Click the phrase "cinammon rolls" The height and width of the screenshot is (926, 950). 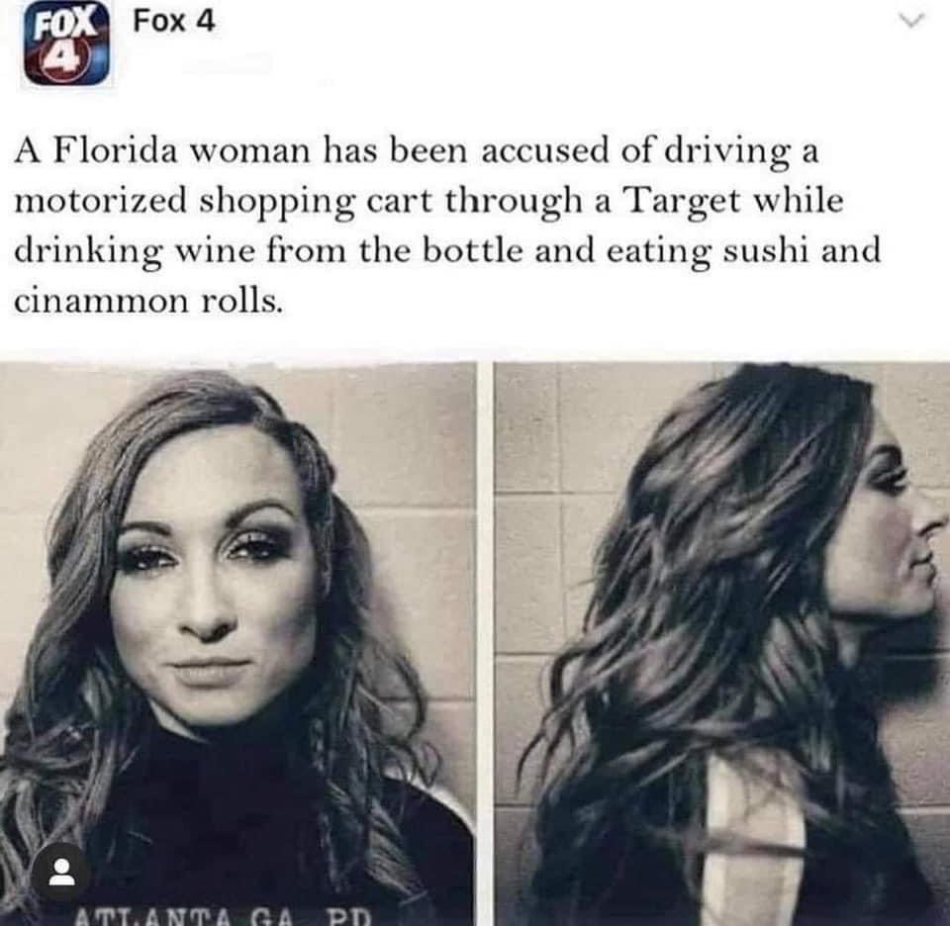[147, 300]
